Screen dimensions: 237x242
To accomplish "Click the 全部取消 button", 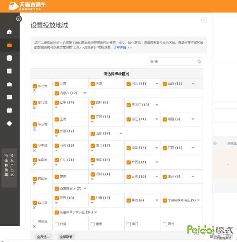I will coord(67,237).
